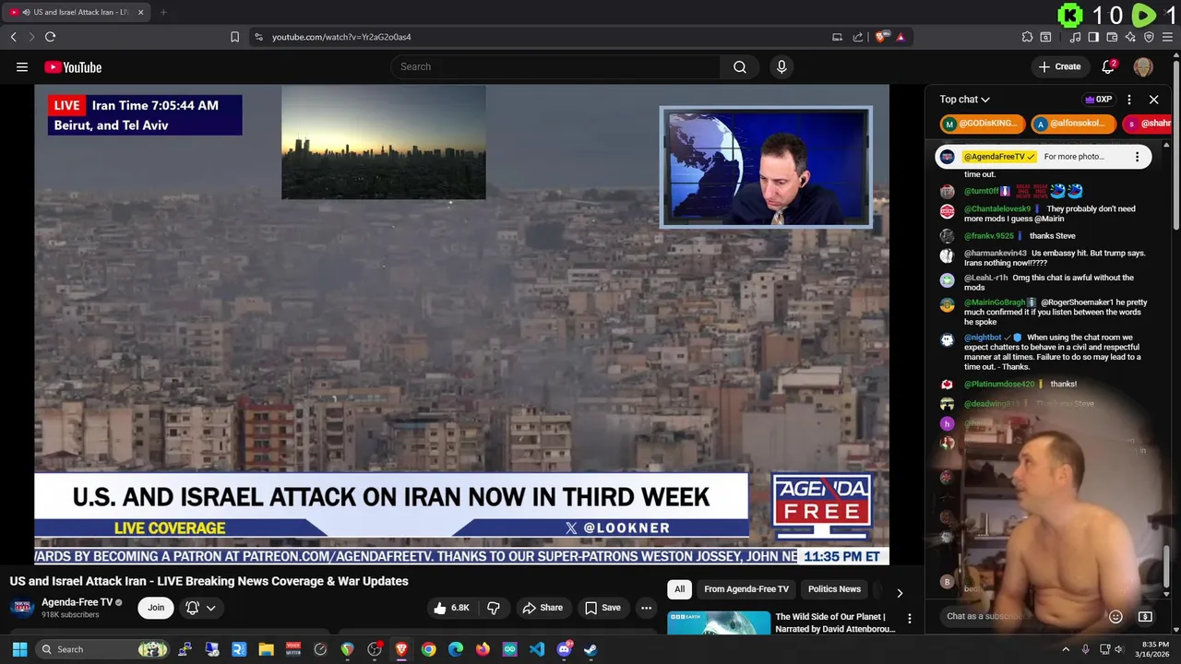
Task: Open the YouTube hamburger guide menu
Action: coord(22,66)
